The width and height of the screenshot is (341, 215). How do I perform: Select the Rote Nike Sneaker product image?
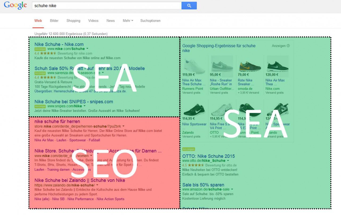(250, 66)
